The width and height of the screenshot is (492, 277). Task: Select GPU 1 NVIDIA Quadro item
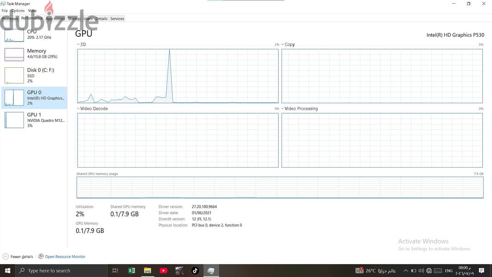(x=34, y=120)
